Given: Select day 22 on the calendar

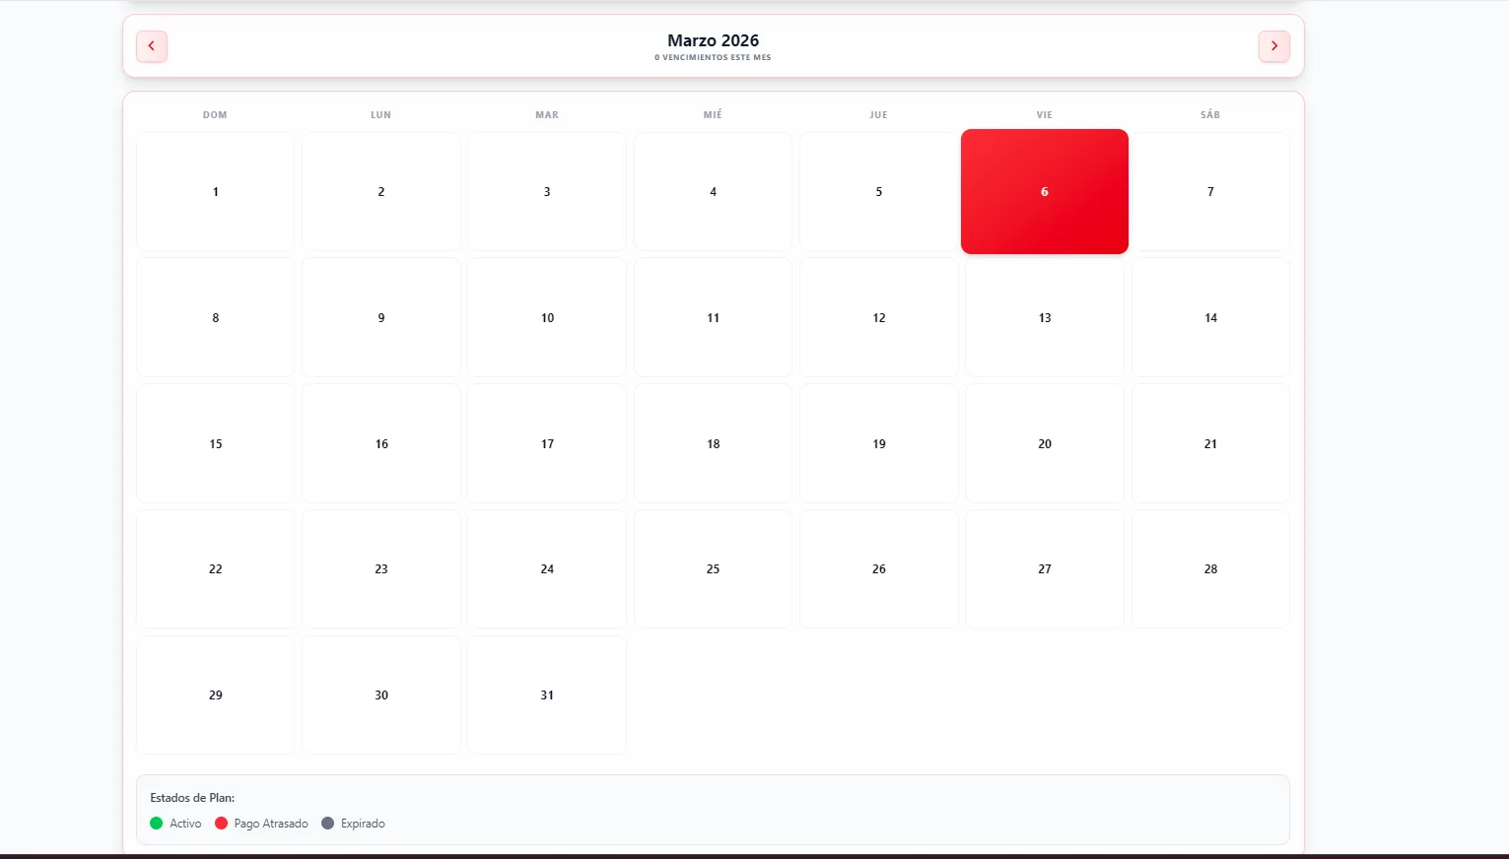Looking at the screenshot, I should click(215, 568).
